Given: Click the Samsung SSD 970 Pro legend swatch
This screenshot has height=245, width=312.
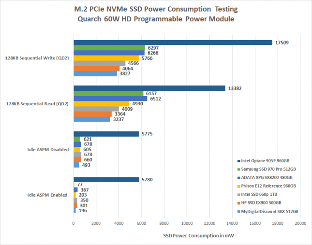Looking at the screenshot, I should (239, 169).
